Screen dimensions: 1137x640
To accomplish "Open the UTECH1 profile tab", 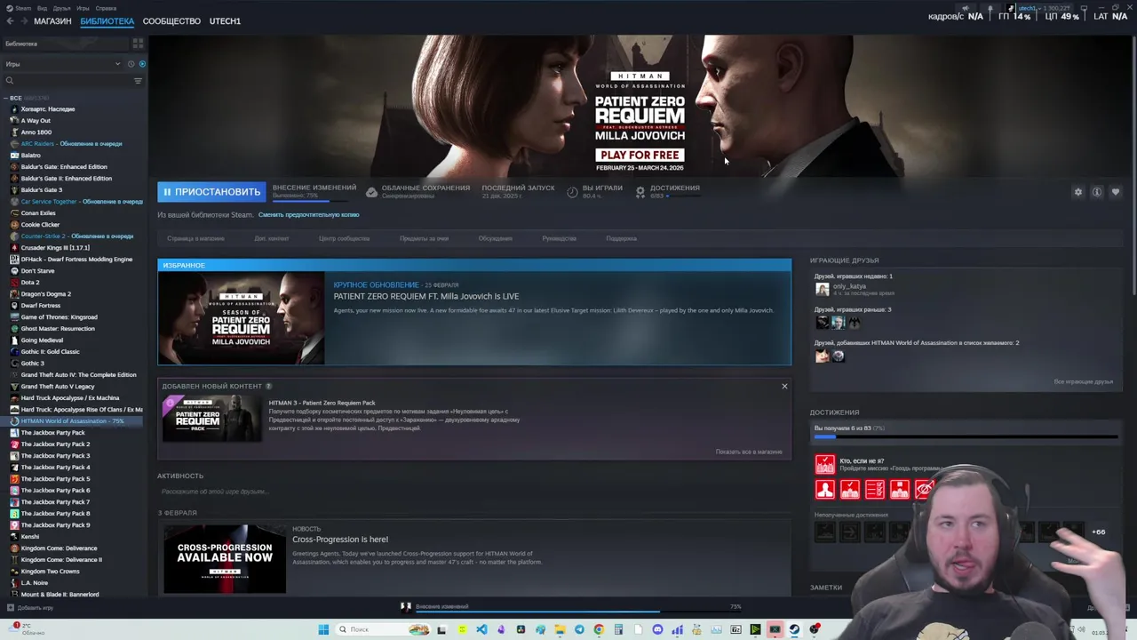I will (225, 21).
